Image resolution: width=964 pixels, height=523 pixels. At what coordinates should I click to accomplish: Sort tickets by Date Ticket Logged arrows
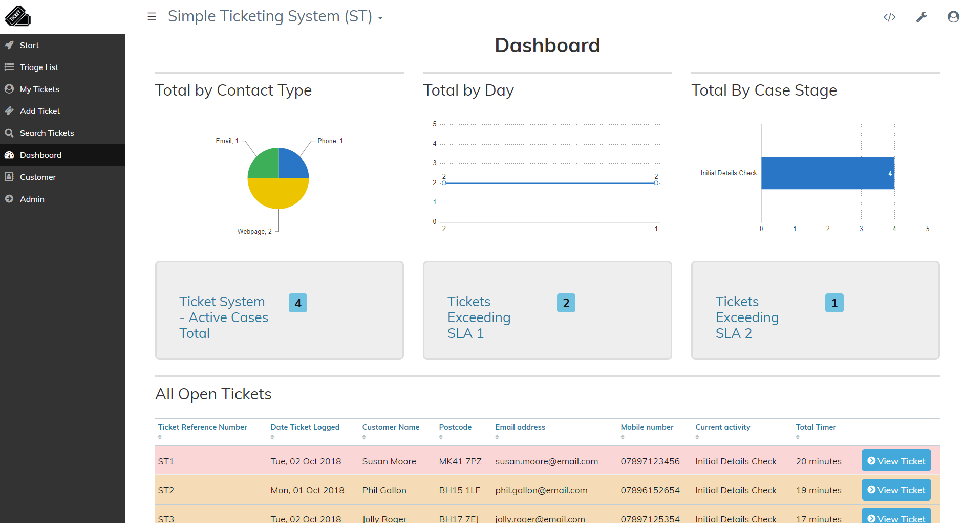pos(272,436)
